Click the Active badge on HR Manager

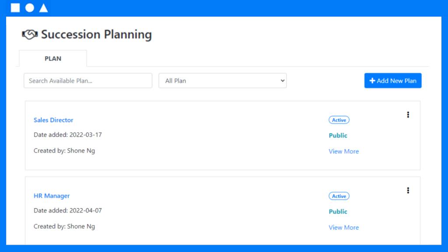pos(339,196)
